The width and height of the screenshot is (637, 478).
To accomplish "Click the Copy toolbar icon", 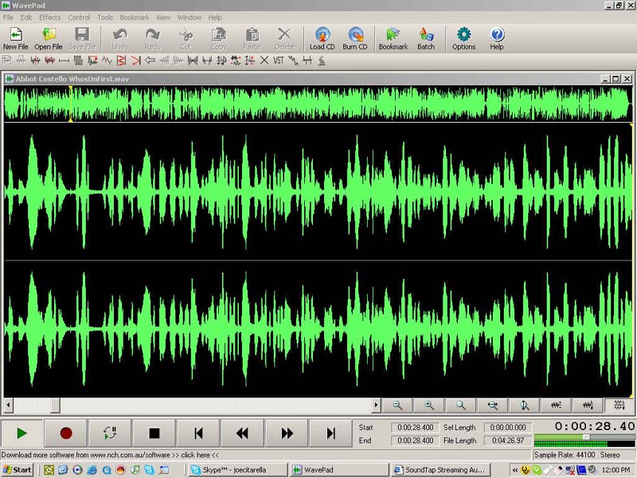I will (x=219, y=38).
